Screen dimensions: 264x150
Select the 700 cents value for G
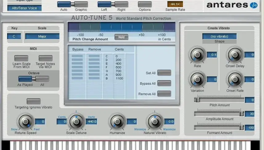(x=118, y=71)
